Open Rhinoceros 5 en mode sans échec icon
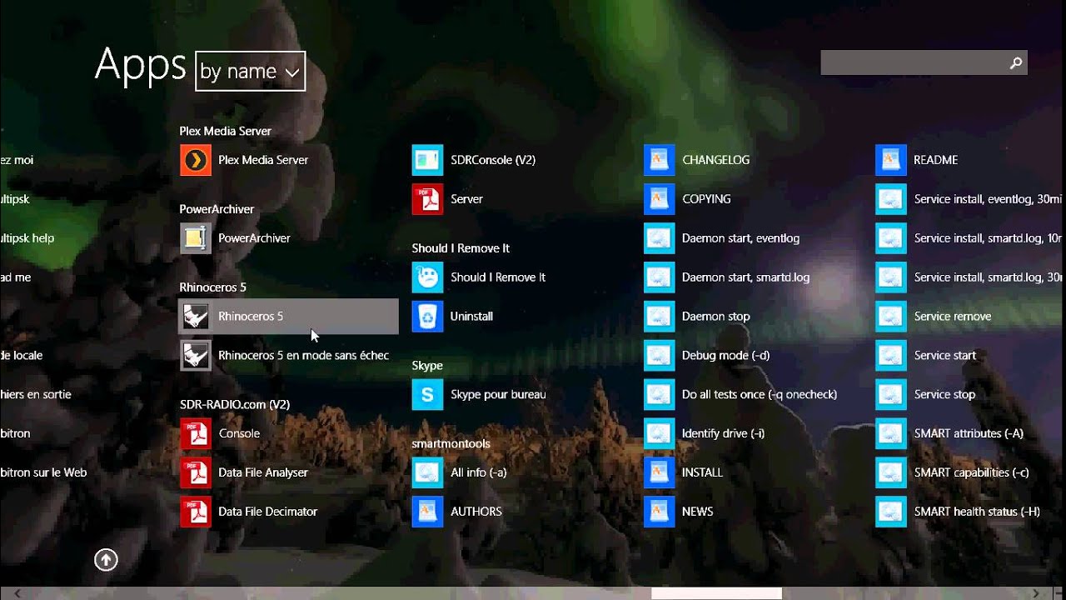This screenshot has width=1066, height=600. [x=196, y=356]
